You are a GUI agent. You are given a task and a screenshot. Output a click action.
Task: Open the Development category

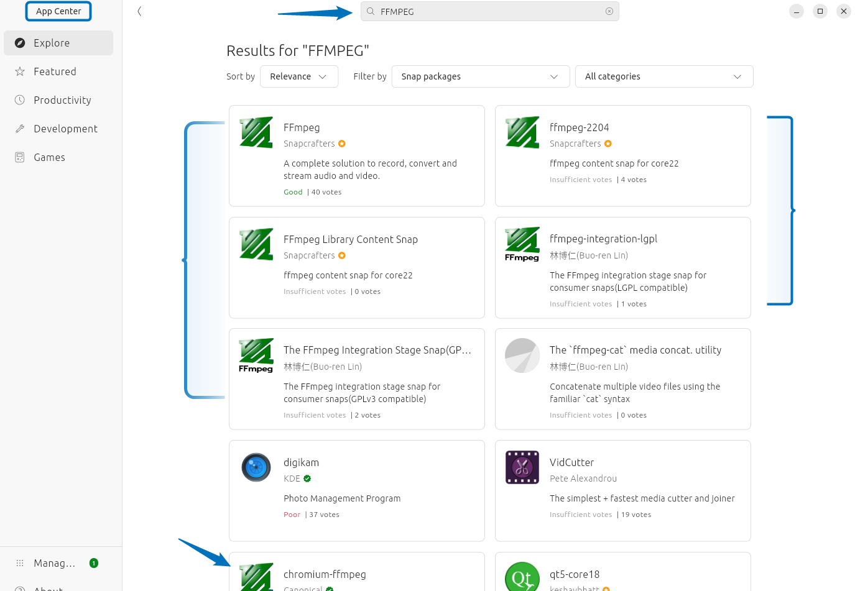(x=64, y=129)
